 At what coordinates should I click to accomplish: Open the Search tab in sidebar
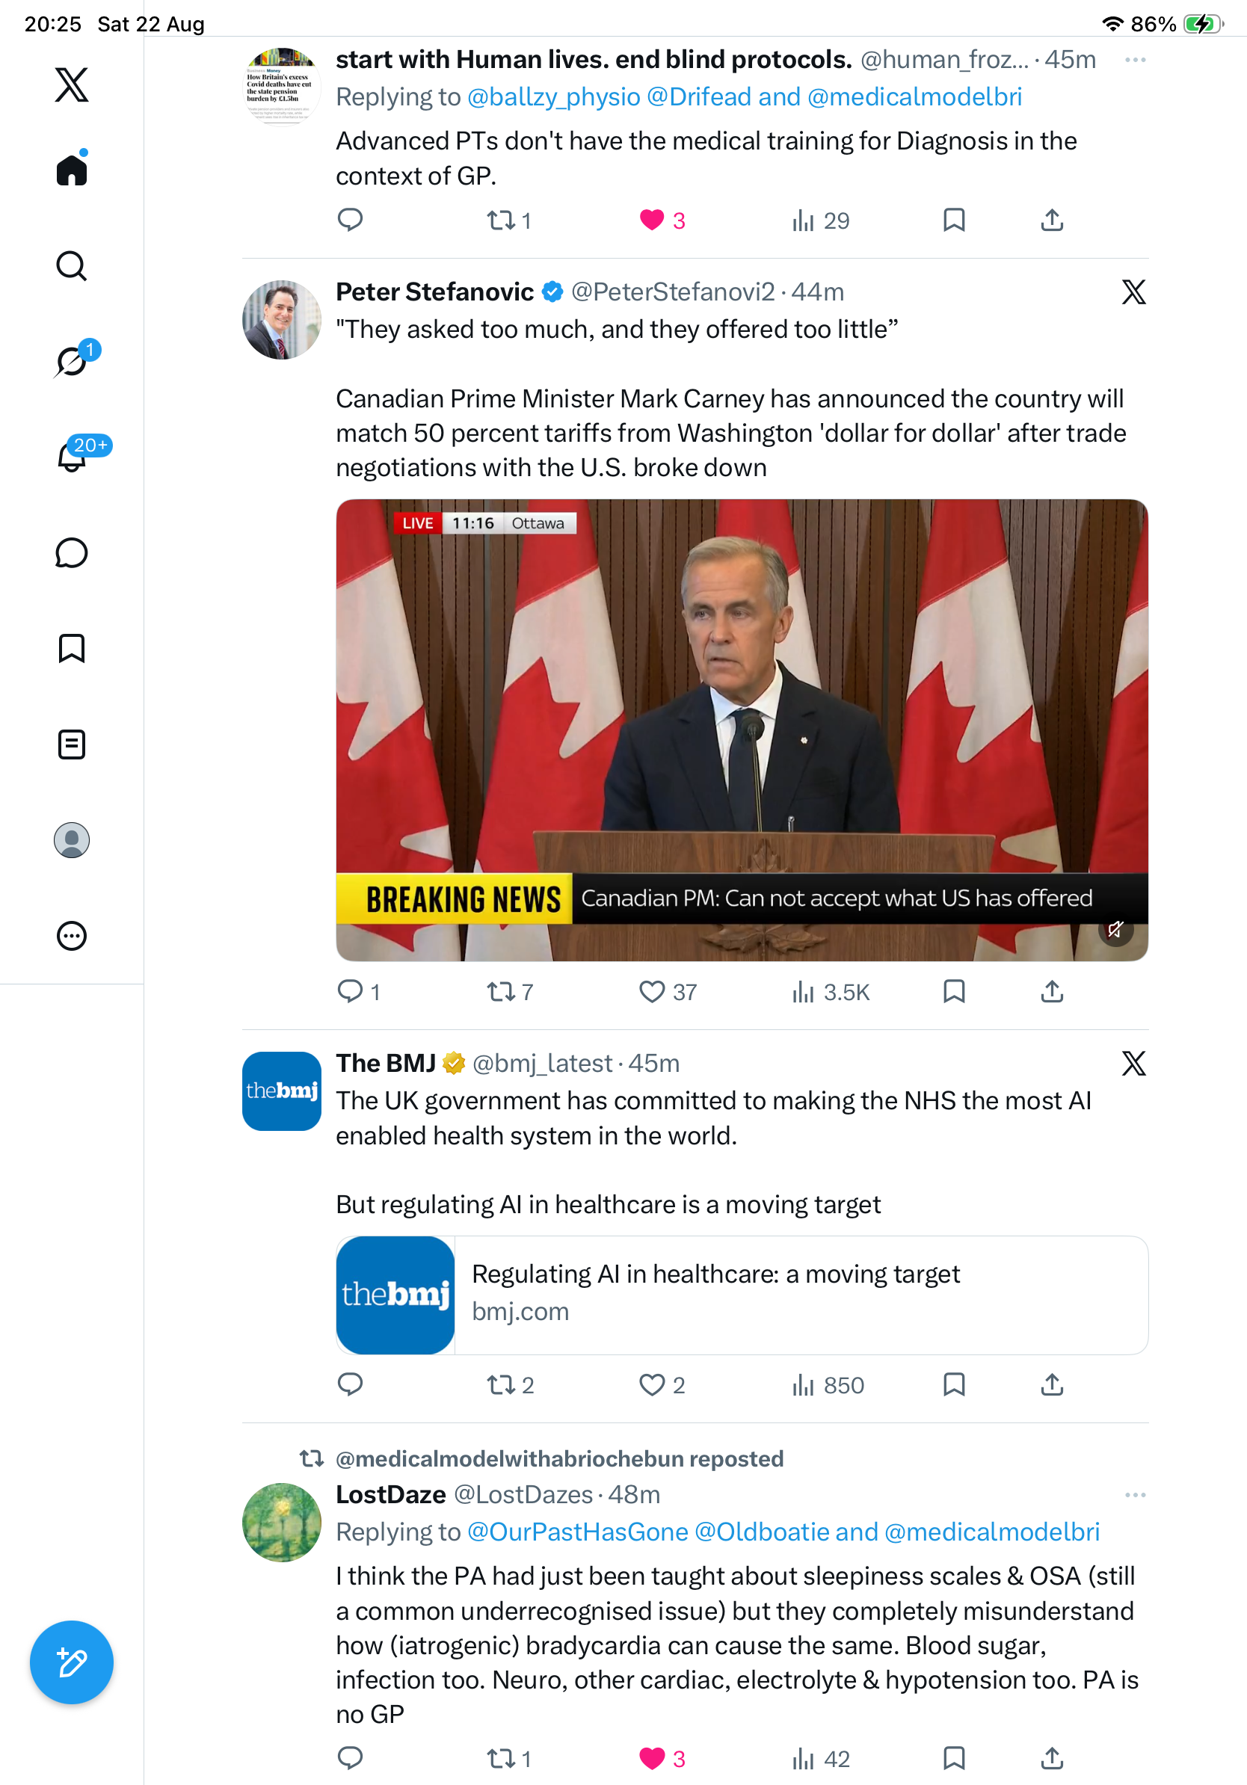click(72, 266)
